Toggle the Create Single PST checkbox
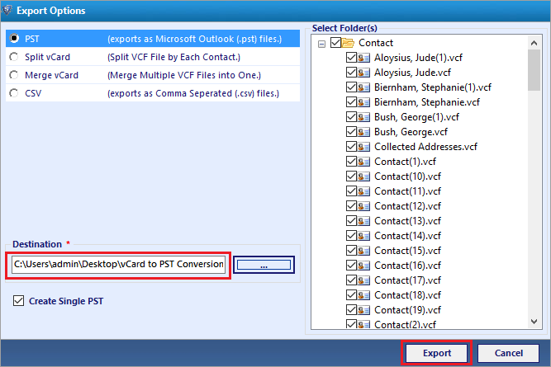The height and width of the screenshot is (367, 551). [x=19, y=301]
